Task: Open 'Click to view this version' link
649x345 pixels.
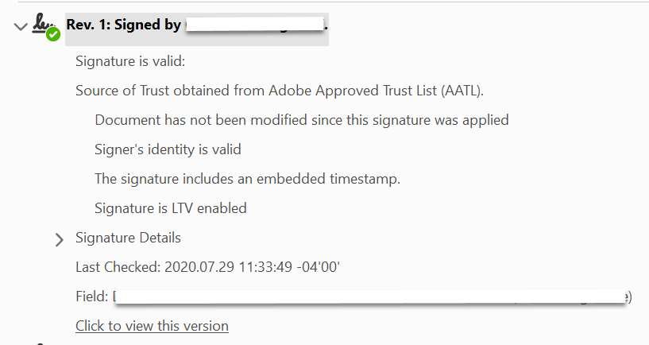Action: click(x=152, y=326)
